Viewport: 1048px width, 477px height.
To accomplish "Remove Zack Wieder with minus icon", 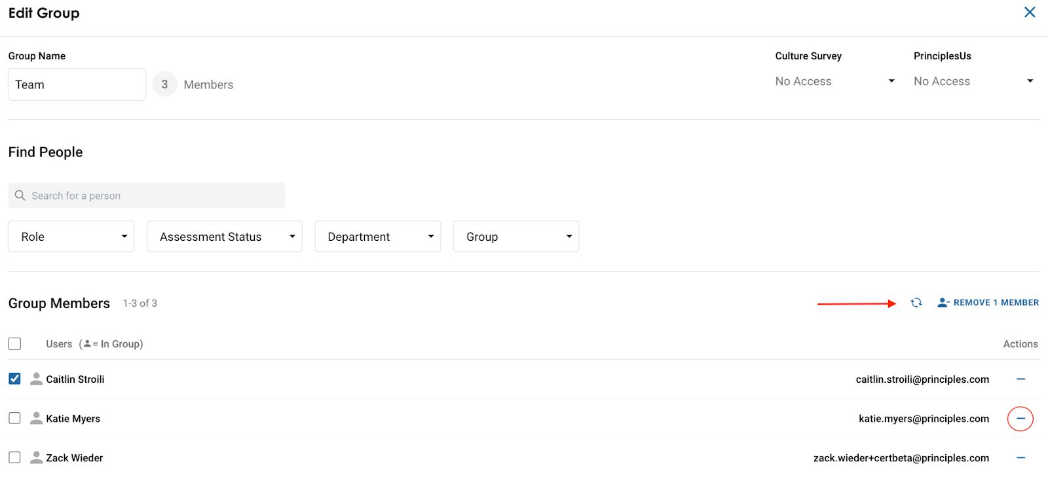I will [1020, 458].
